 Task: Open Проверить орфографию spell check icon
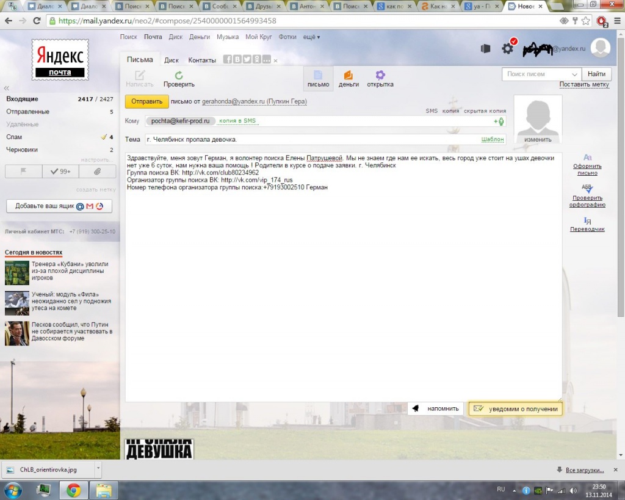click(x=587, y=189)
